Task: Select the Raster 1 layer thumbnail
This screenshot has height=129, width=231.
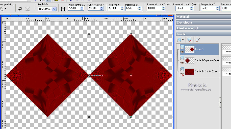Action: coord(190,49)
